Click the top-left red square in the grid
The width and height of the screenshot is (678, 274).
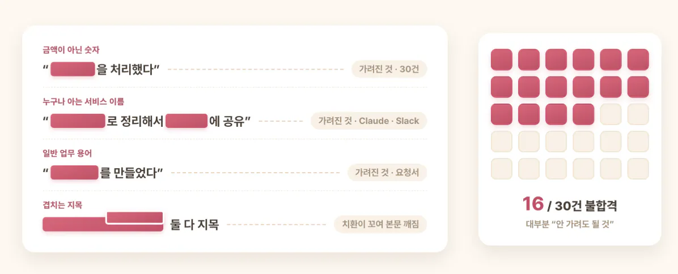pyautogui.click(x=502, y=59)
